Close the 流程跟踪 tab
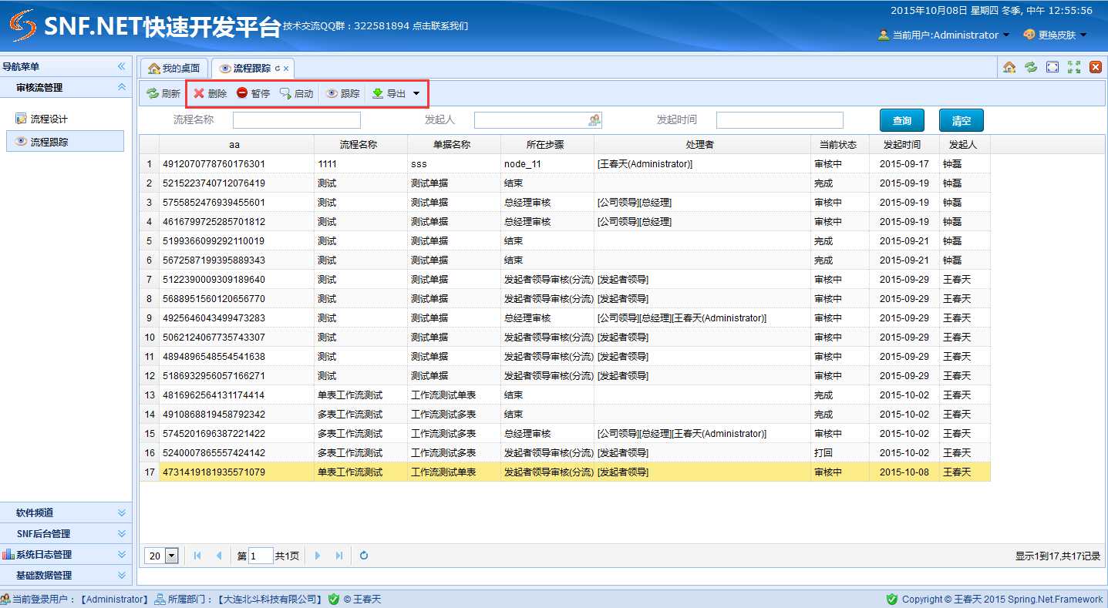This screenshot has width=1108, height=608. tap(286, 69)
